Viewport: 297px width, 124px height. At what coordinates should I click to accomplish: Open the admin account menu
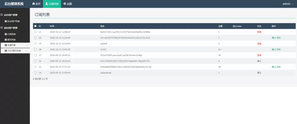point(287,4)
